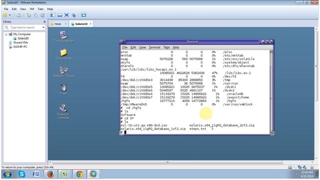This screenshot has height=180, width=320.
Task: Close the Home tab
Action: [65, 24]
